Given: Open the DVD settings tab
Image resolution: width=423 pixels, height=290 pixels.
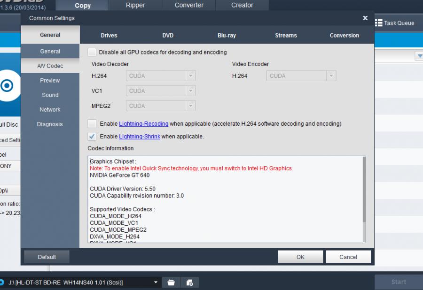Looking at the screenshot, I should point(168,35).
